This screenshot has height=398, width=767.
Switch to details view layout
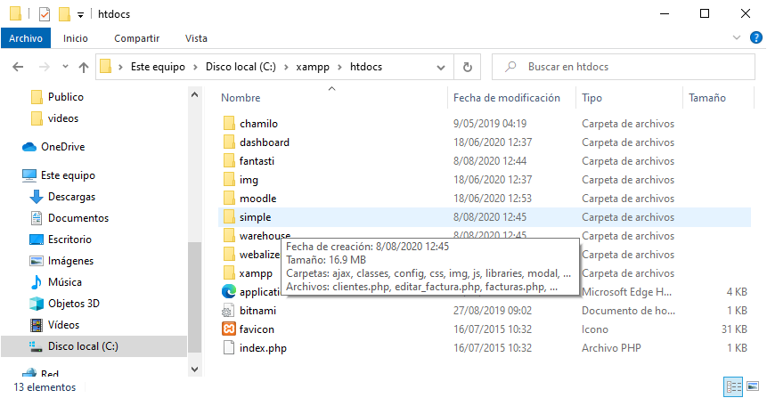point(733,386)
